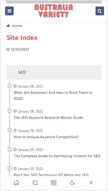Open 'The SEO Keyword Research Master Guide'
The image size is (108, 191).
point(48,118)
